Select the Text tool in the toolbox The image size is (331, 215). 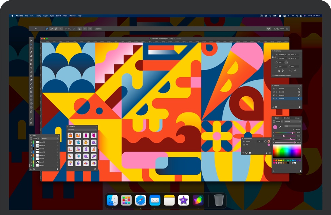(31, 68)
